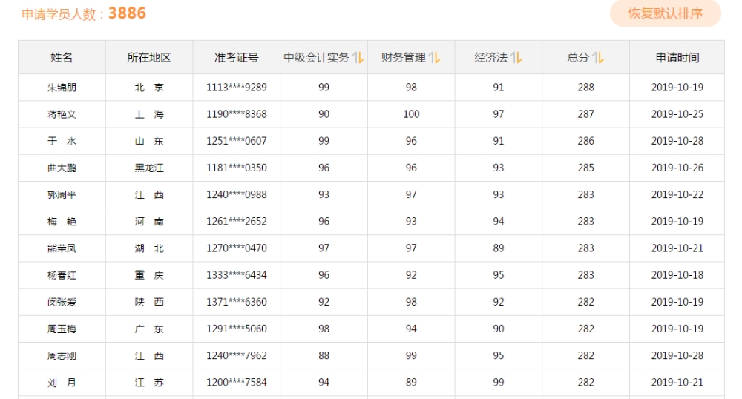Click region 广东 in 周玉梅 row
Screen dimensions: 742x399
[149, 329]
